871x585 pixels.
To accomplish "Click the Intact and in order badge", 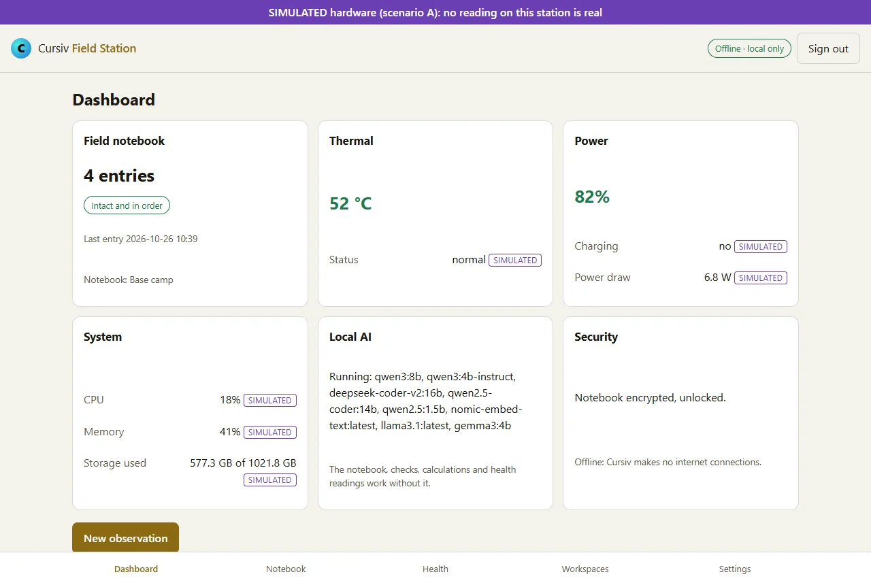I will tap(127, 205).
